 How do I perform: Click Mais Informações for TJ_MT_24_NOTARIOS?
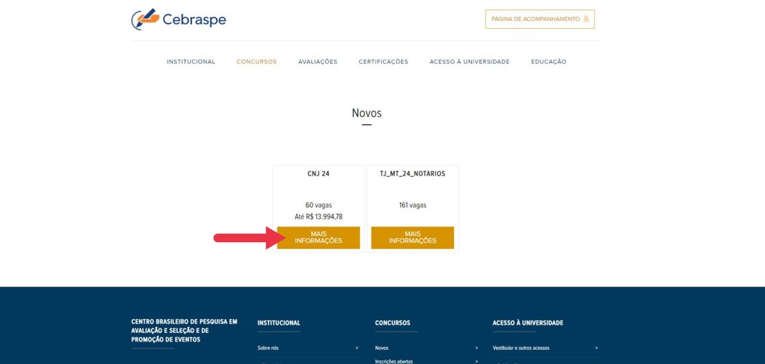[413, 237]
